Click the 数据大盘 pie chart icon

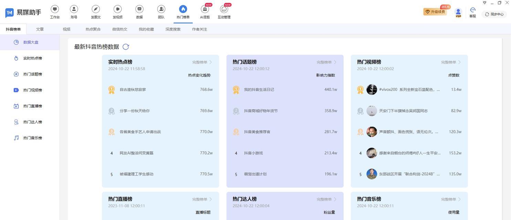(x=16, y=42)
